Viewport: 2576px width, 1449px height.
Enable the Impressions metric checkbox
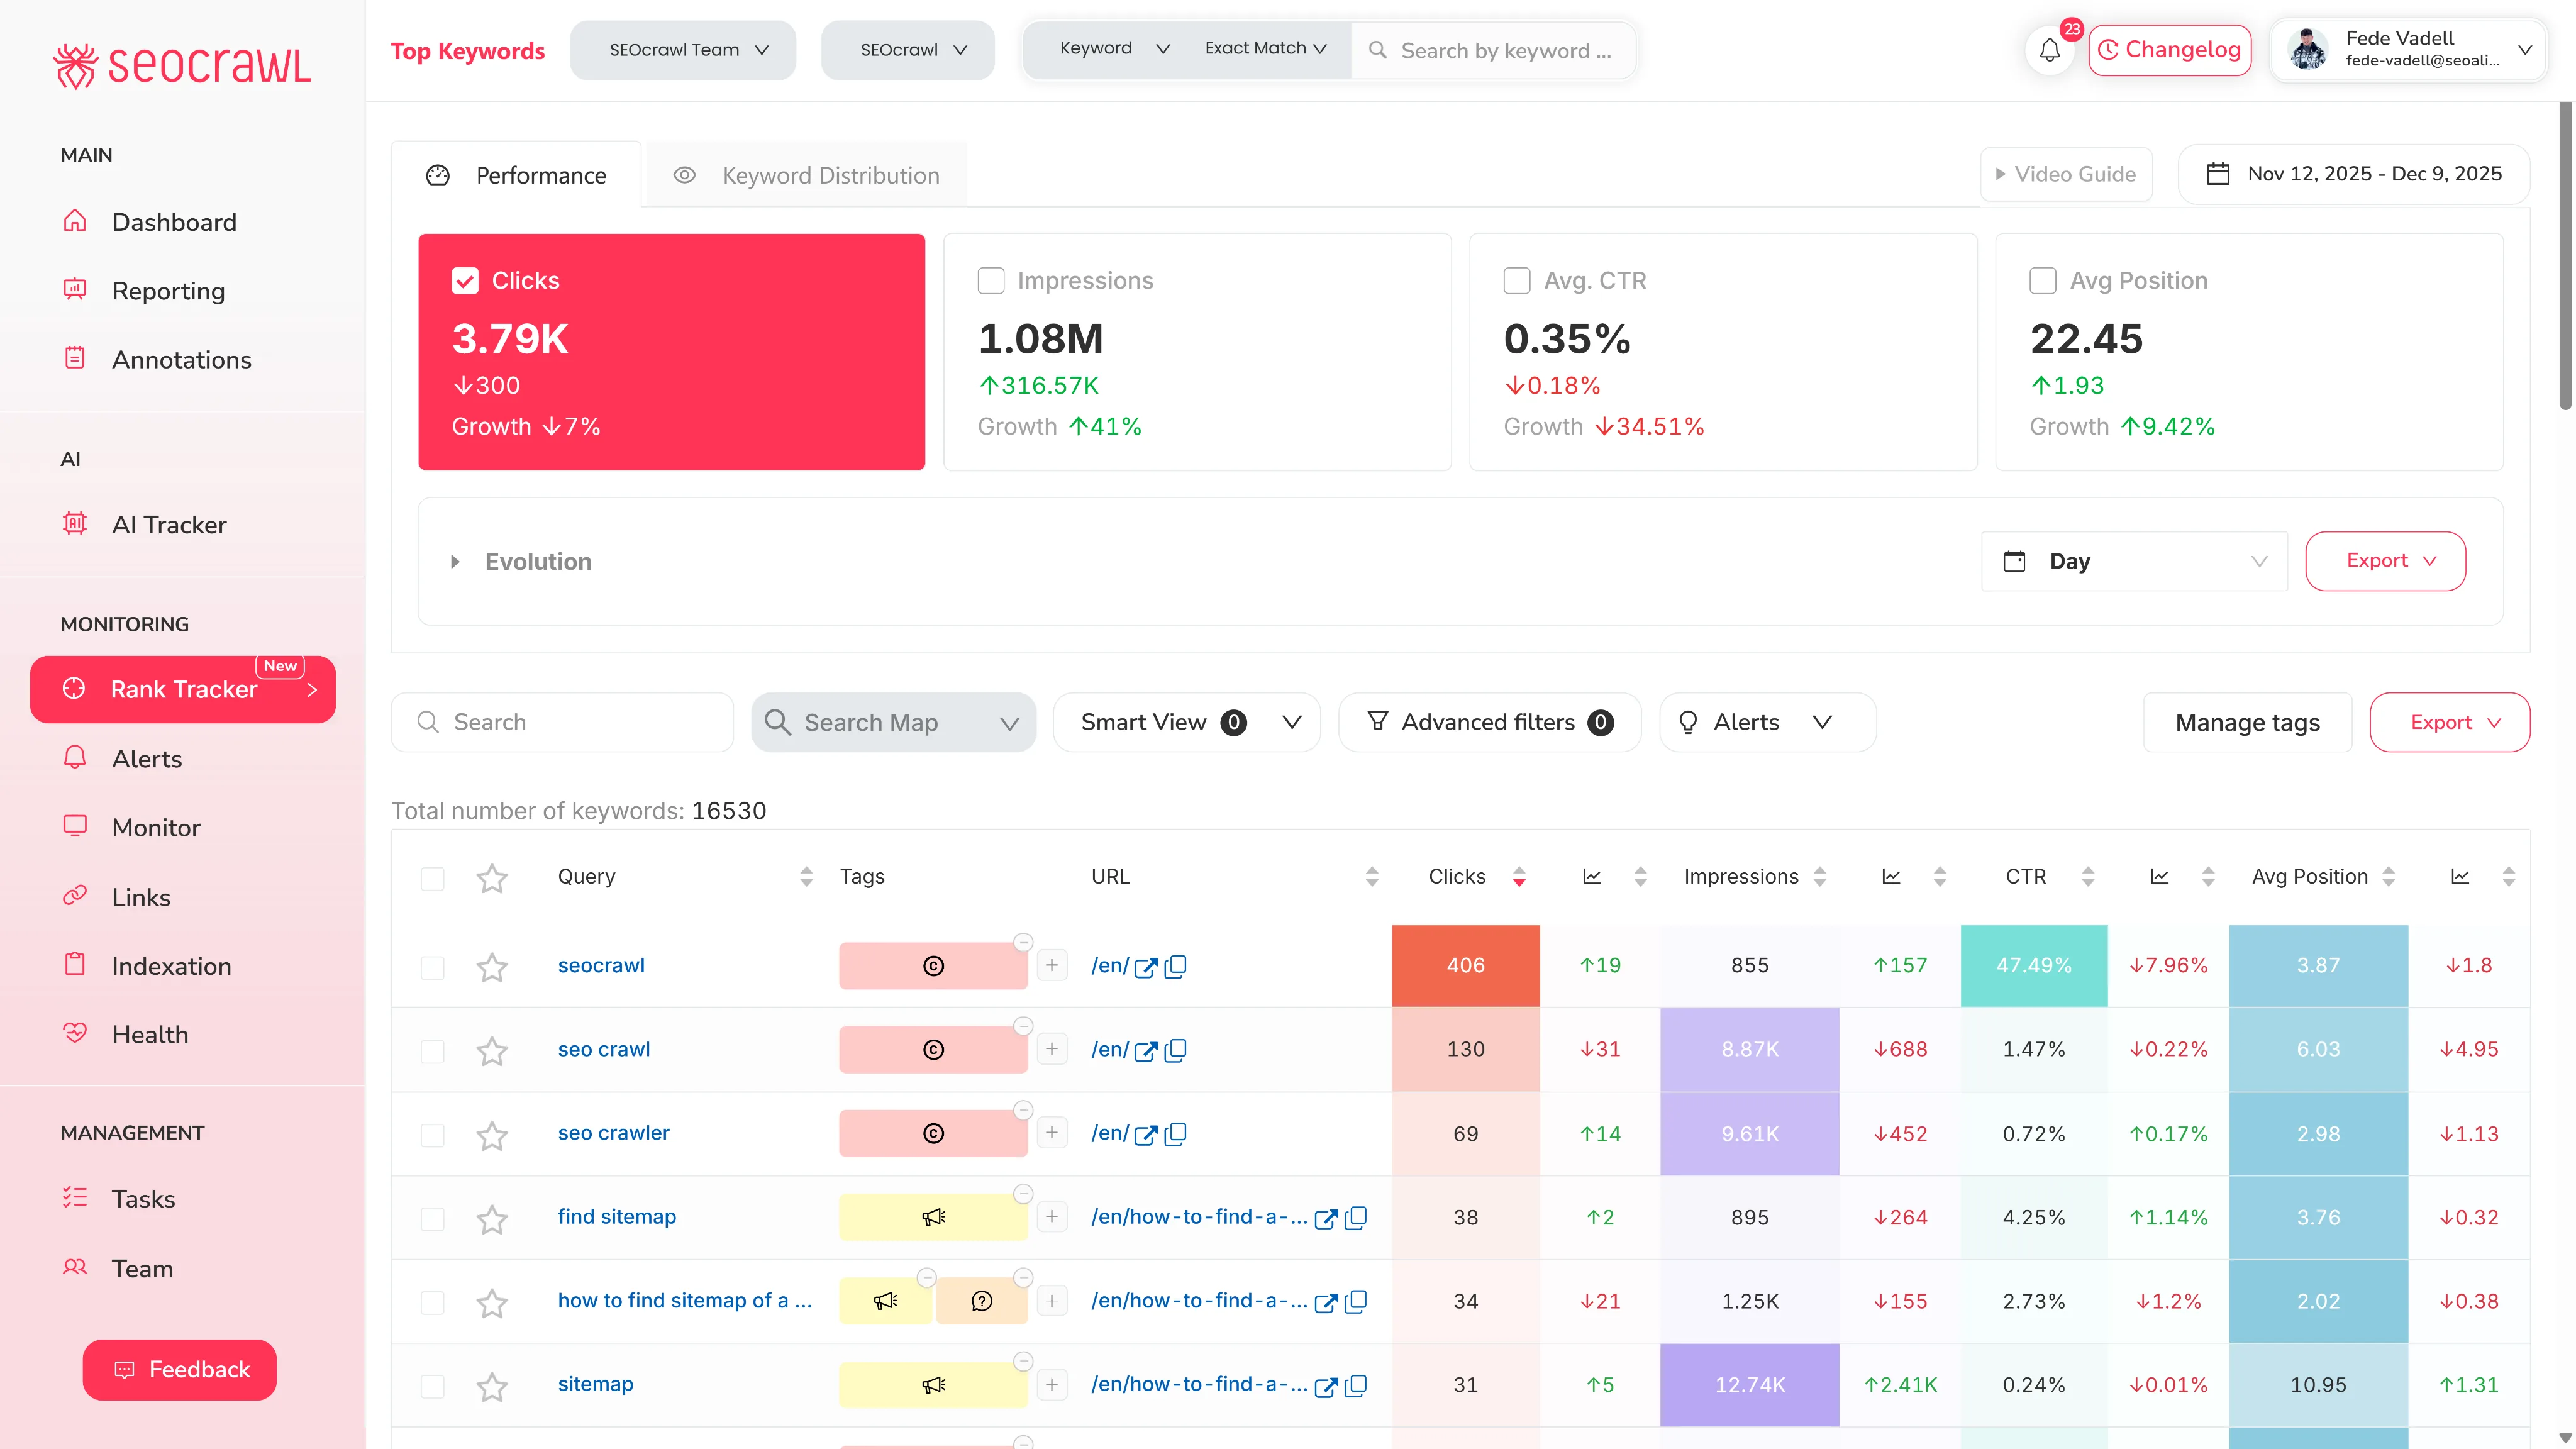point(991,281)
